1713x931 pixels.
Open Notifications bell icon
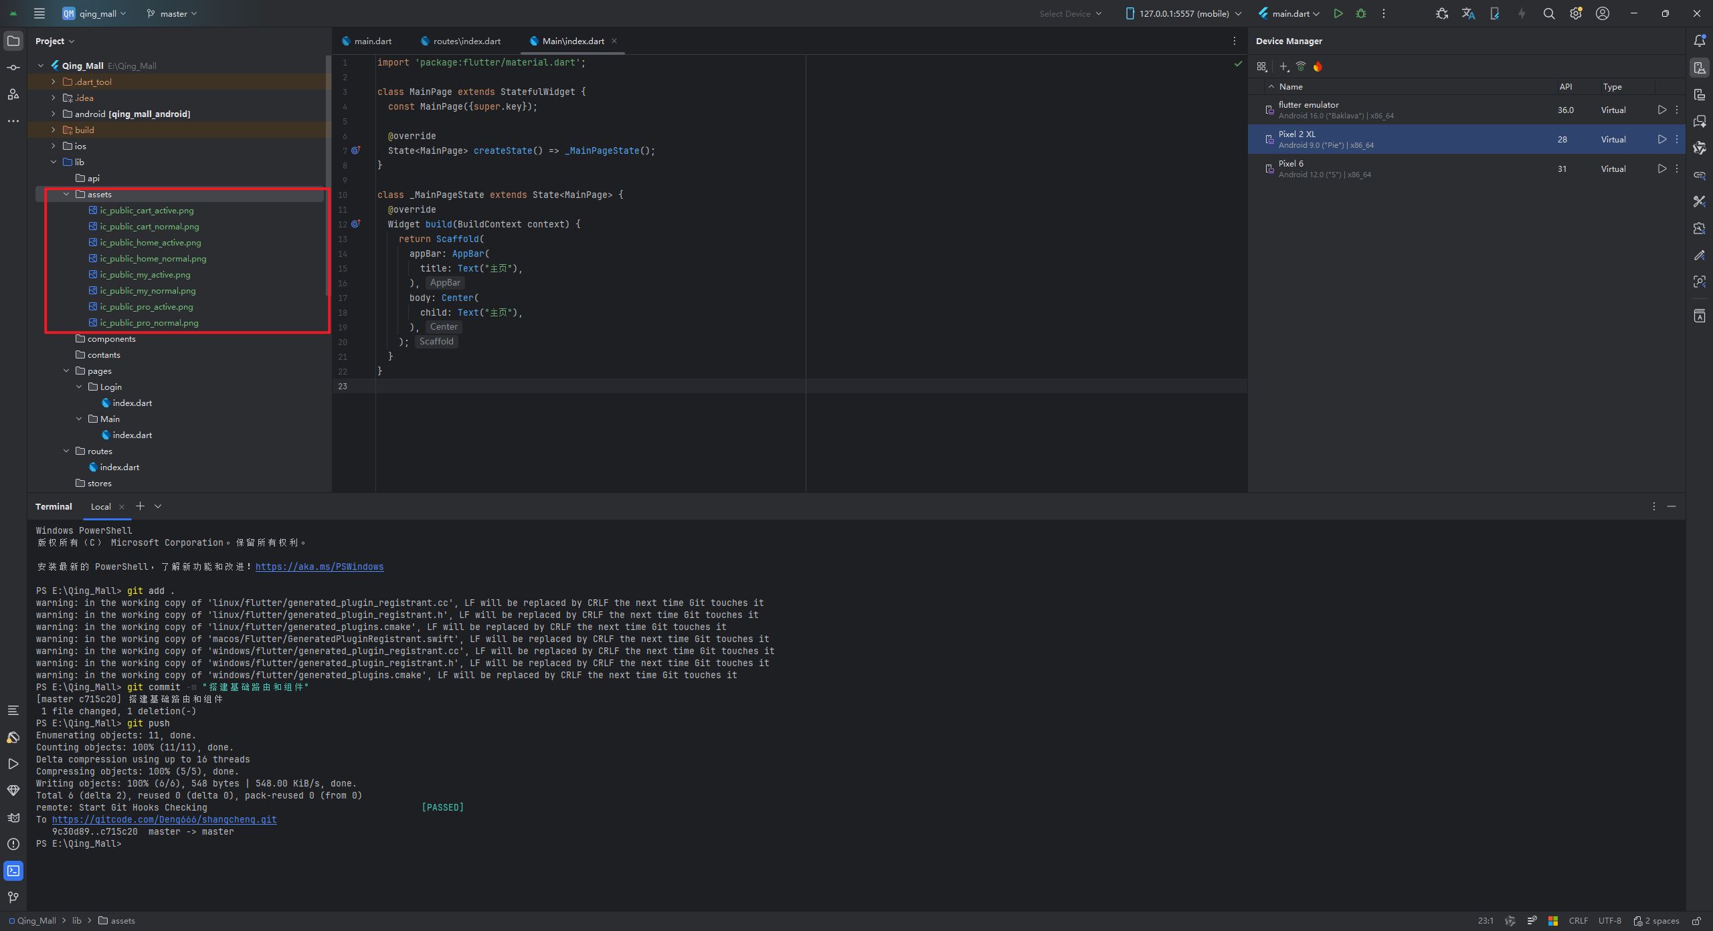[x=1699, y=41]
